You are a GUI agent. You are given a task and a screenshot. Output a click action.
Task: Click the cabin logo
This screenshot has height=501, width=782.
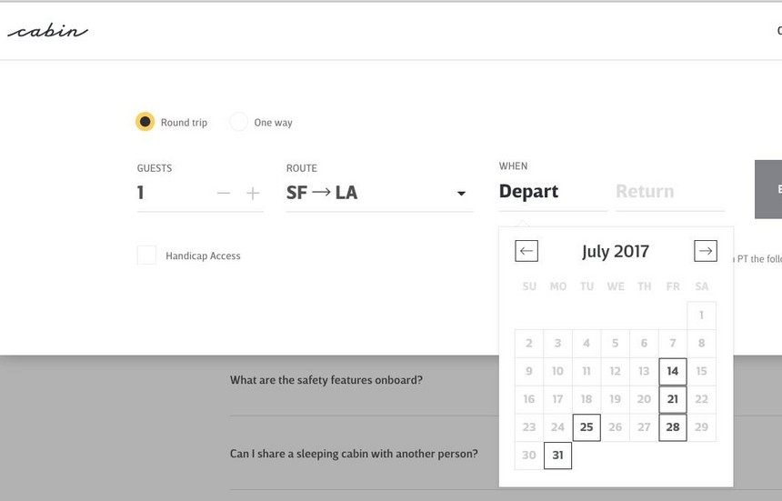point(47,32)
